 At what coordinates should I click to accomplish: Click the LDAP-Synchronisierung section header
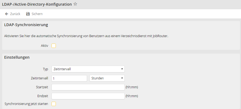click(26, 25)
